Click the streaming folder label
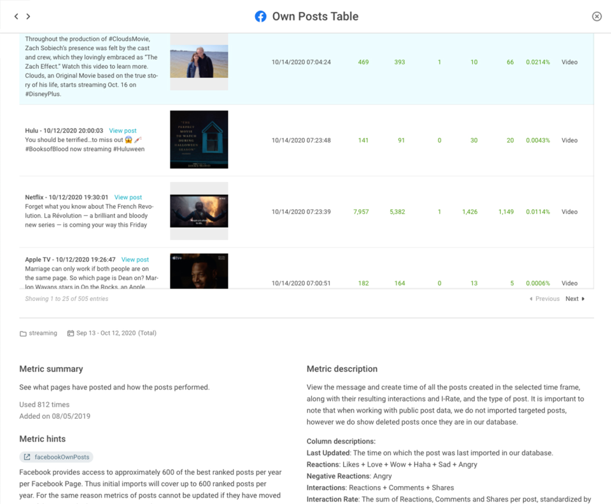 pyautogui.click(x=43, y=333)
